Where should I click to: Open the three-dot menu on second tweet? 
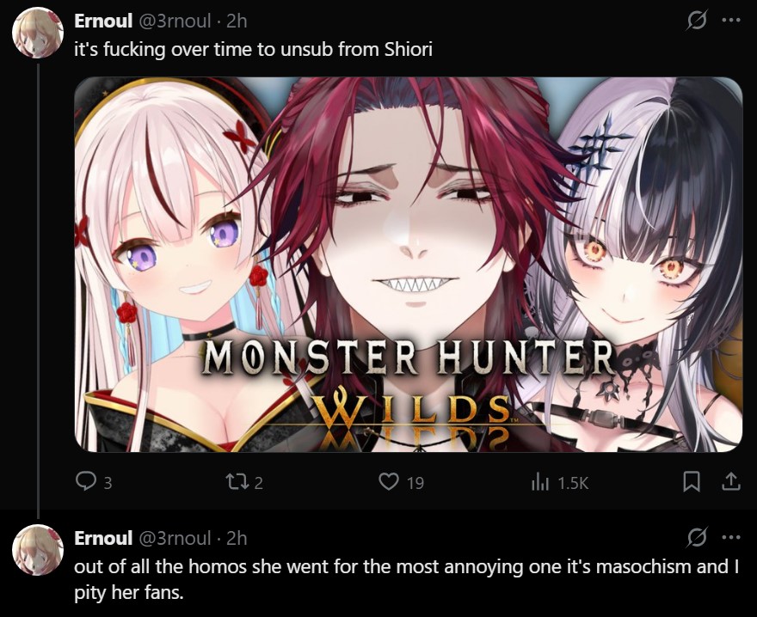point(731,537)
